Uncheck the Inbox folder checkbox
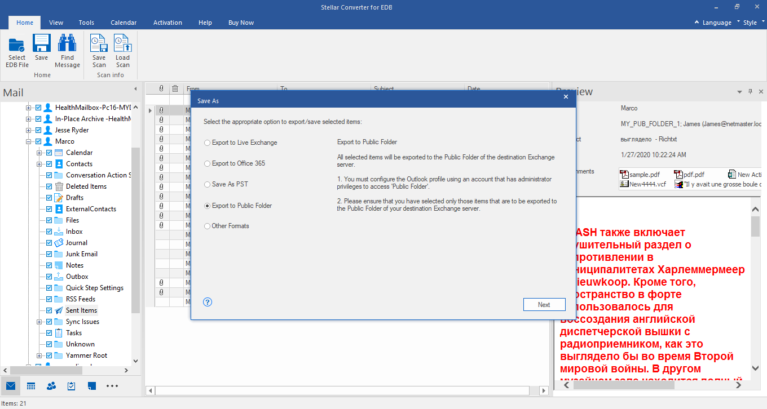The height and width of the screenshot is (409, 767). click(x=49, y=231)
